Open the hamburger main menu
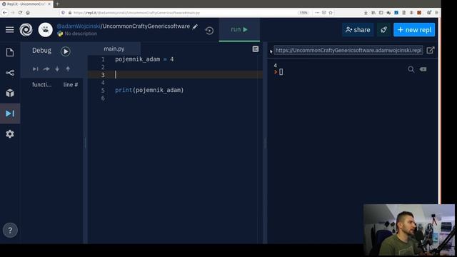The height and width of the screenshot is (257, 457). tap(9, 30)
